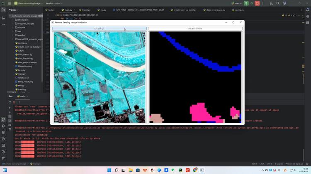311x174 pixels.
Task: Toggle the Project tool window folder icon
Action: [3, 10]
